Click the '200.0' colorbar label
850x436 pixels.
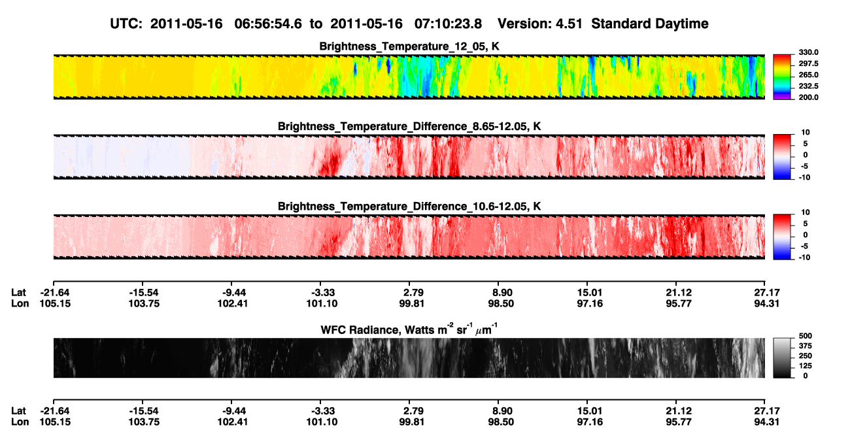(809, 97)
